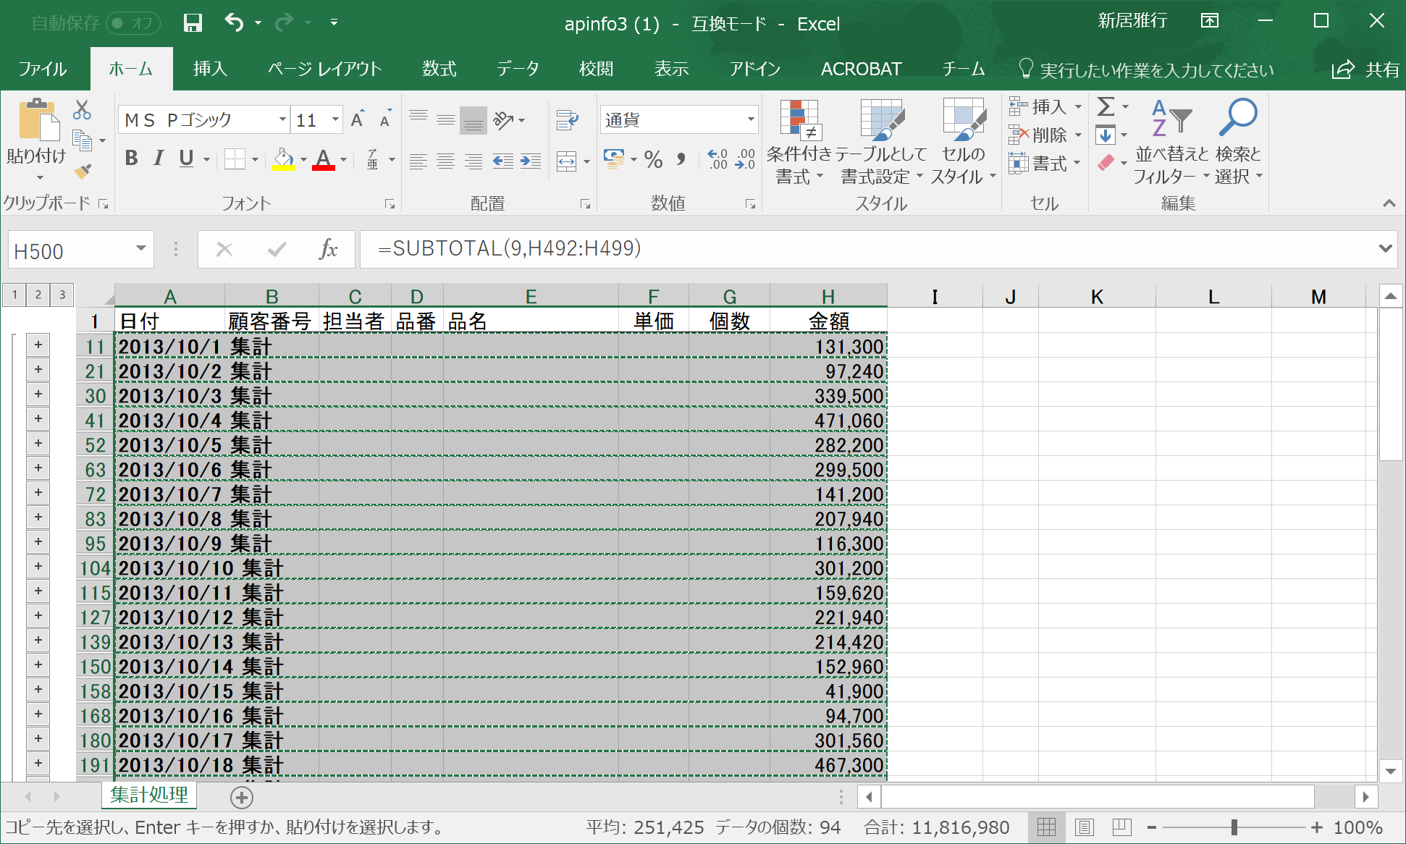This screenshot has width=1406, height=844.
Task: Expand the 2013/10/1 集計 outline group
Action: 38,345
